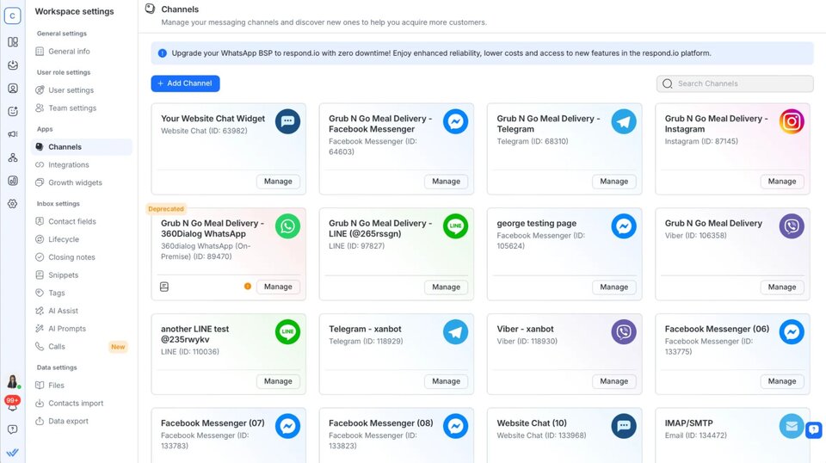Open the settings gear in left rail

point(13,204)
